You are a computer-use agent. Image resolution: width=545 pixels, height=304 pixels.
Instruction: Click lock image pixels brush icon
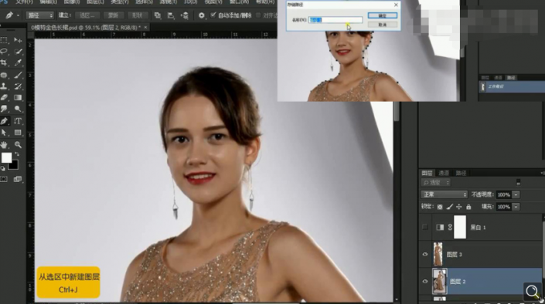tap(449, 207)
